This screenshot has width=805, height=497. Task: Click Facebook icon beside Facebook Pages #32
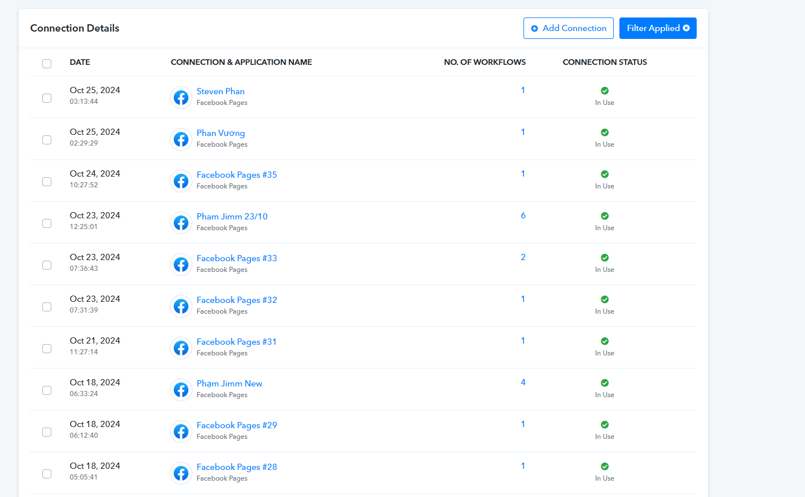point(181,306)
